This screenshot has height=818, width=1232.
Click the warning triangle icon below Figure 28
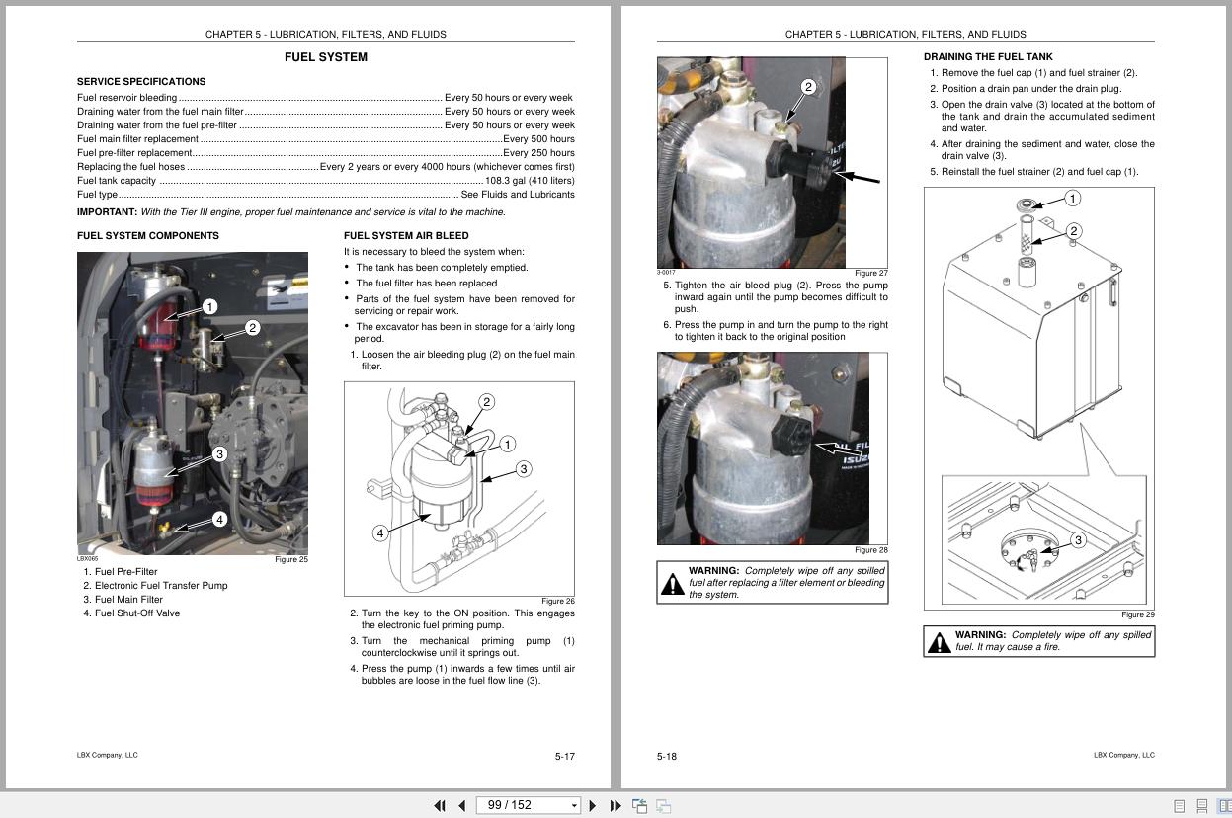coord(673,583)
